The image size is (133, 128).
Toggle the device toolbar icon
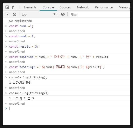tap(14, 7)
